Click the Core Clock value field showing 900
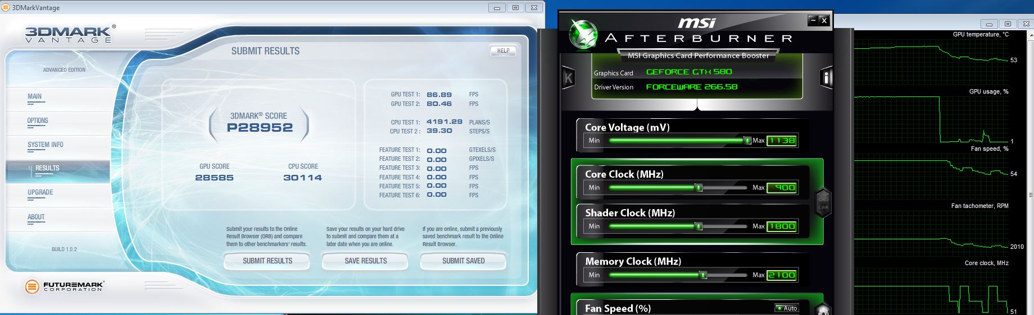The width and height of the screenshot is (1034, 315). pos(782,188)
